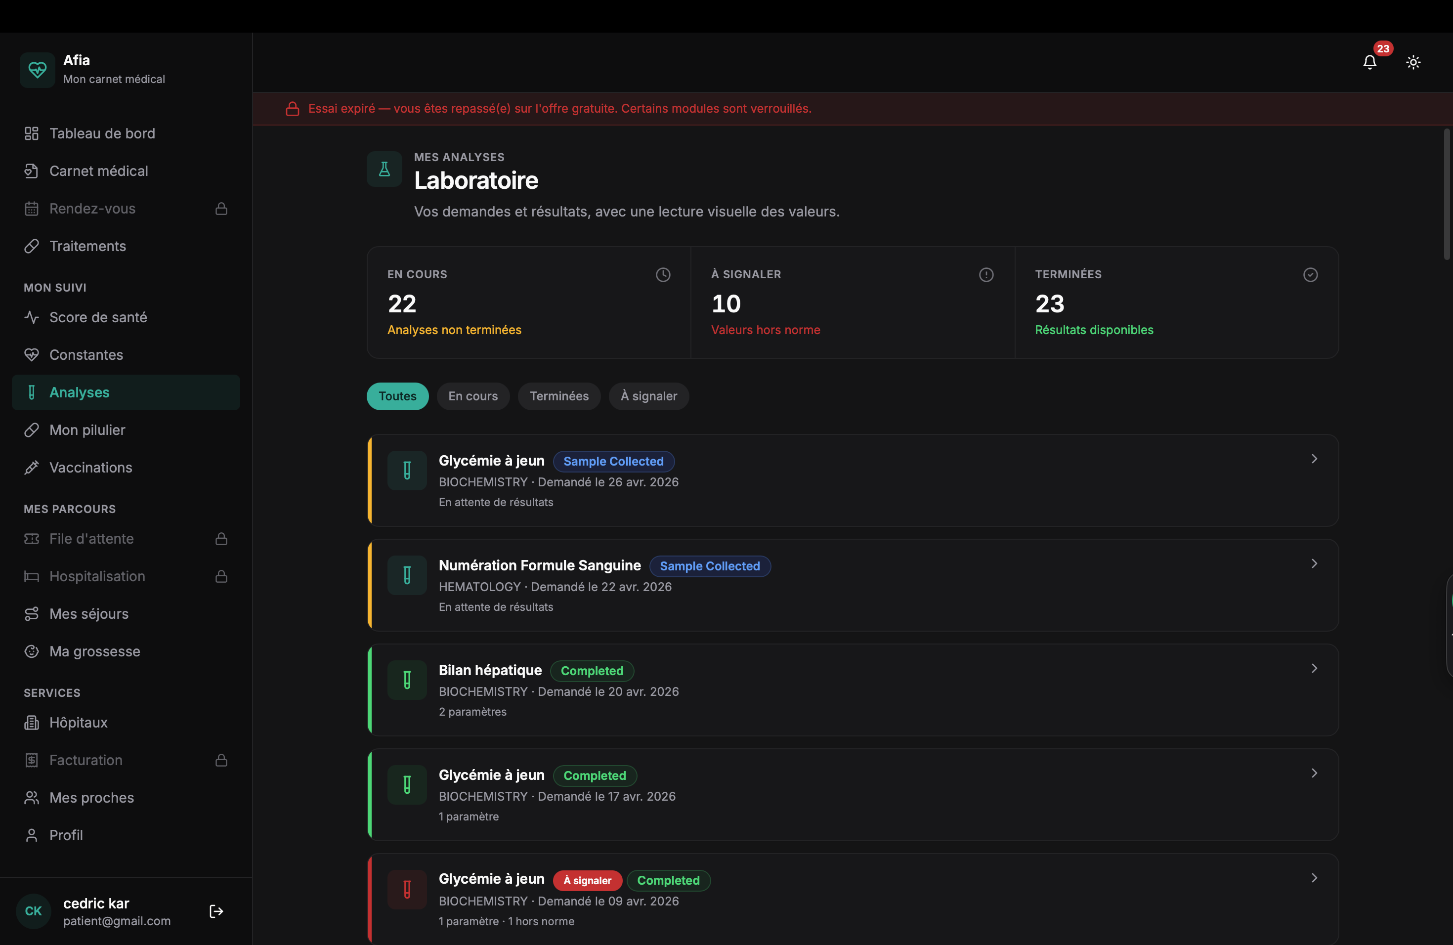The image size is (1453, 945).
Task: Expand Numération Formule Sanguine chevron
Action: tap(1315, 564)
